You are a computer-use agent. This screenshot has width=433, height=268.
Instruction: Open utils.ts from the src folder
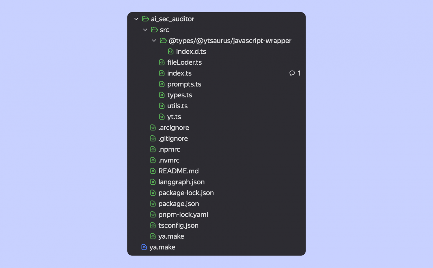[177, 106]
